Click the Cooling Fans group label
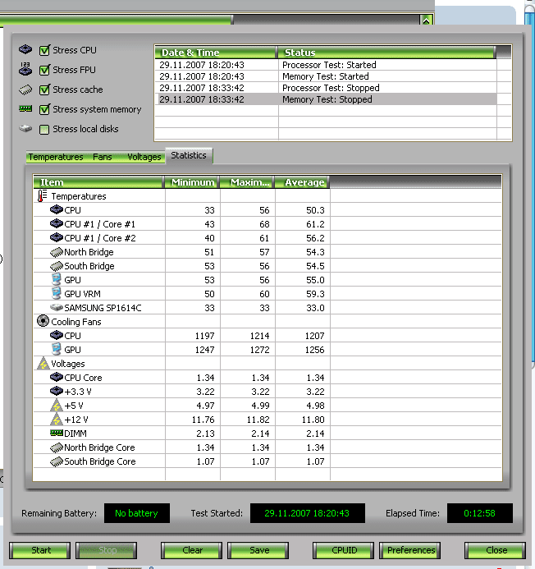 click(x=76, y=322)
